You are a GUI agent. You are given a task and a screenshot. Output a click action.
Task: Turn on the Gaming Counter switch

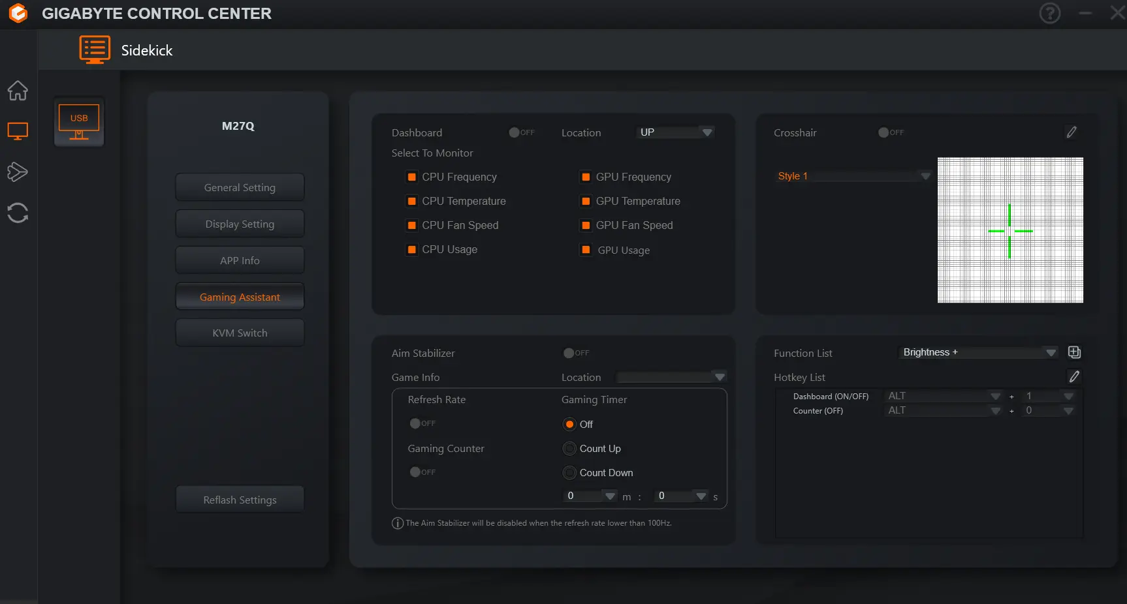[422, 472]
